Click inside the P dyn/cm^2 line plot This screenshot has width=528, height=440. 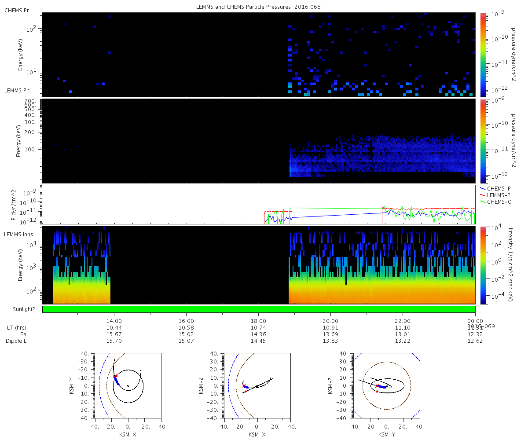(x=259, y=205)
